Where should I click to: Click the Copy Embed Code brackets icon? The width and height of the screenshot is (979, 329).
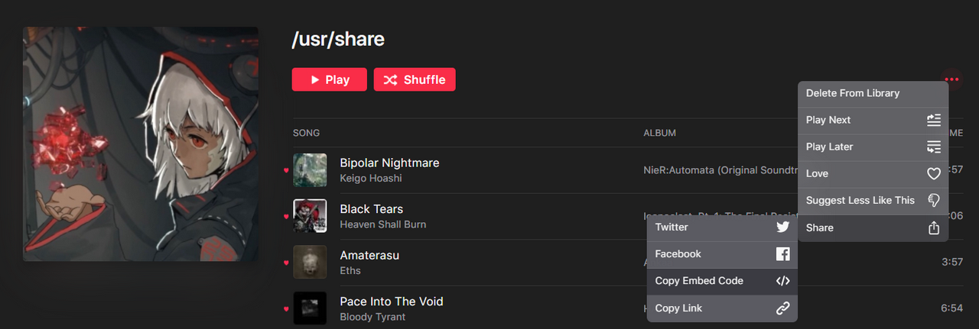tap(782, 281)
